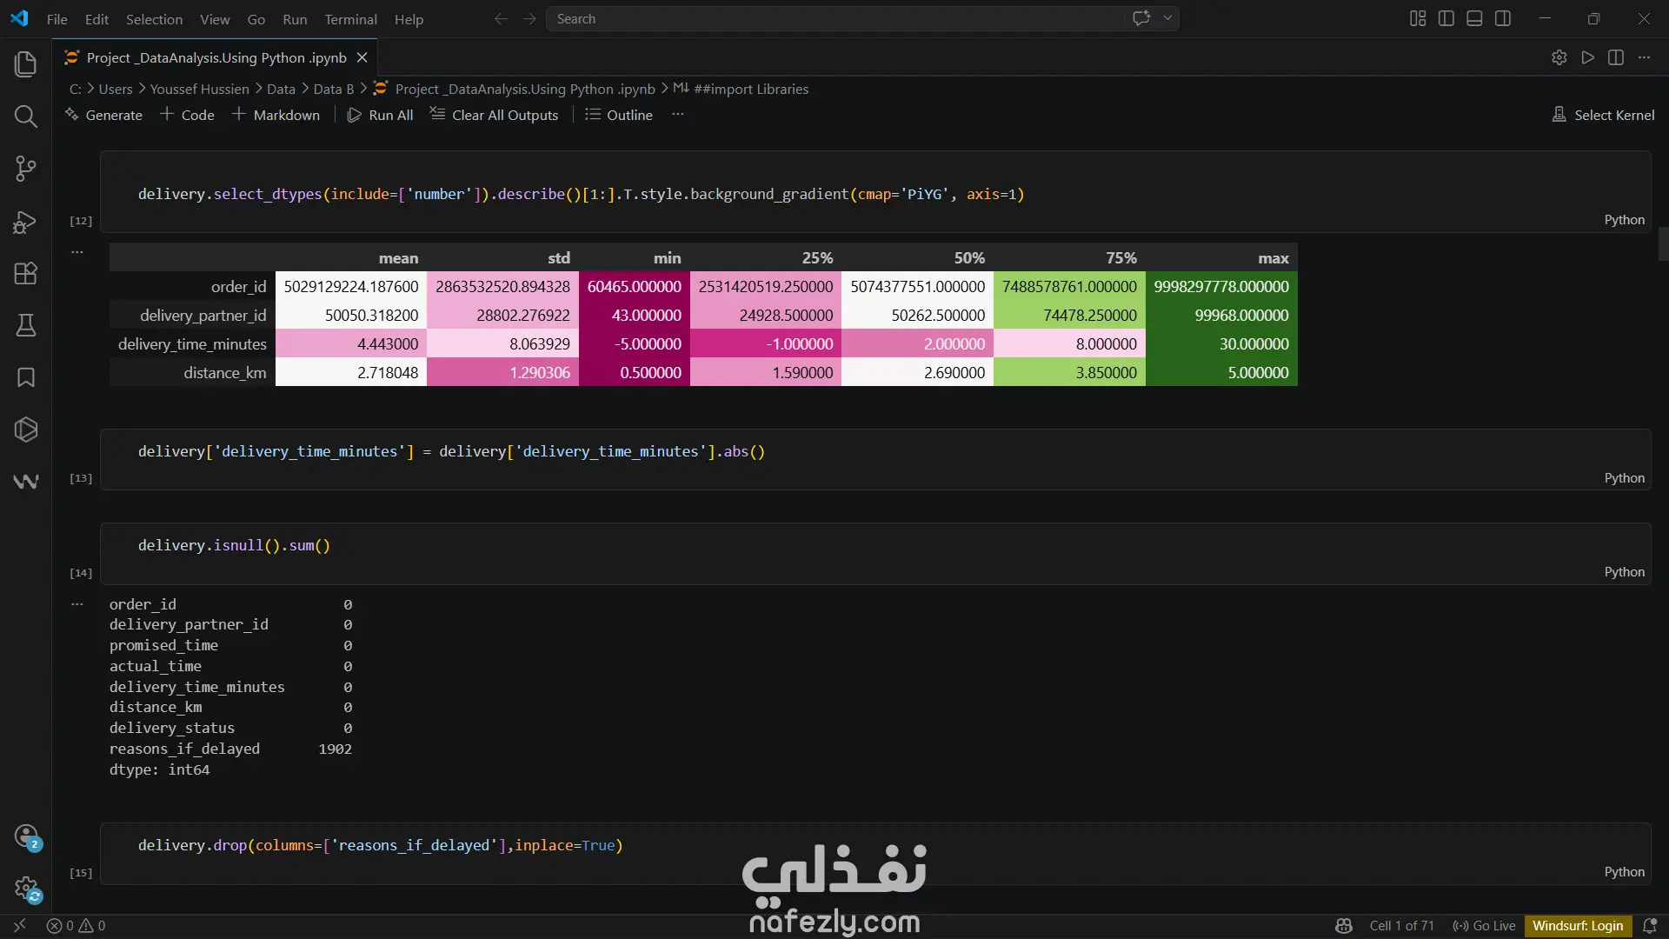Change language mode Python of cell 13
Image resolution: width=1669 pixels, height=939 pixels.
pyautogui.click(x=1624, y=478)
